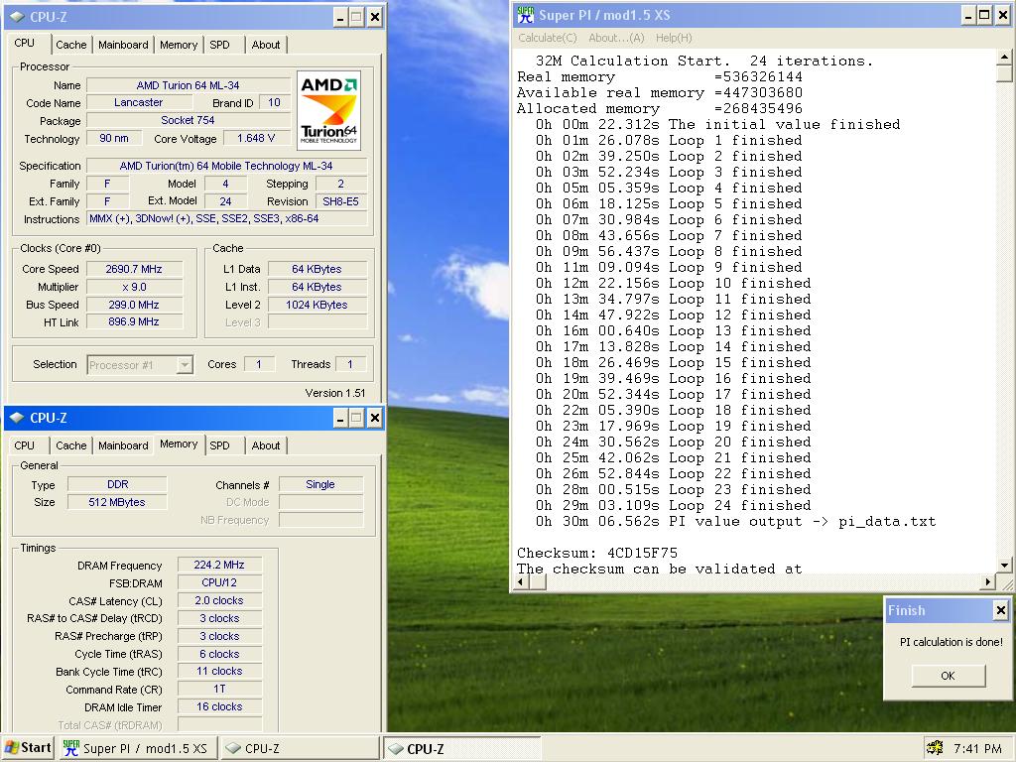Viewport: 1016px width, 762px height.
Task: Minimize the top CPU-Z window
Action: pos(339,18)
